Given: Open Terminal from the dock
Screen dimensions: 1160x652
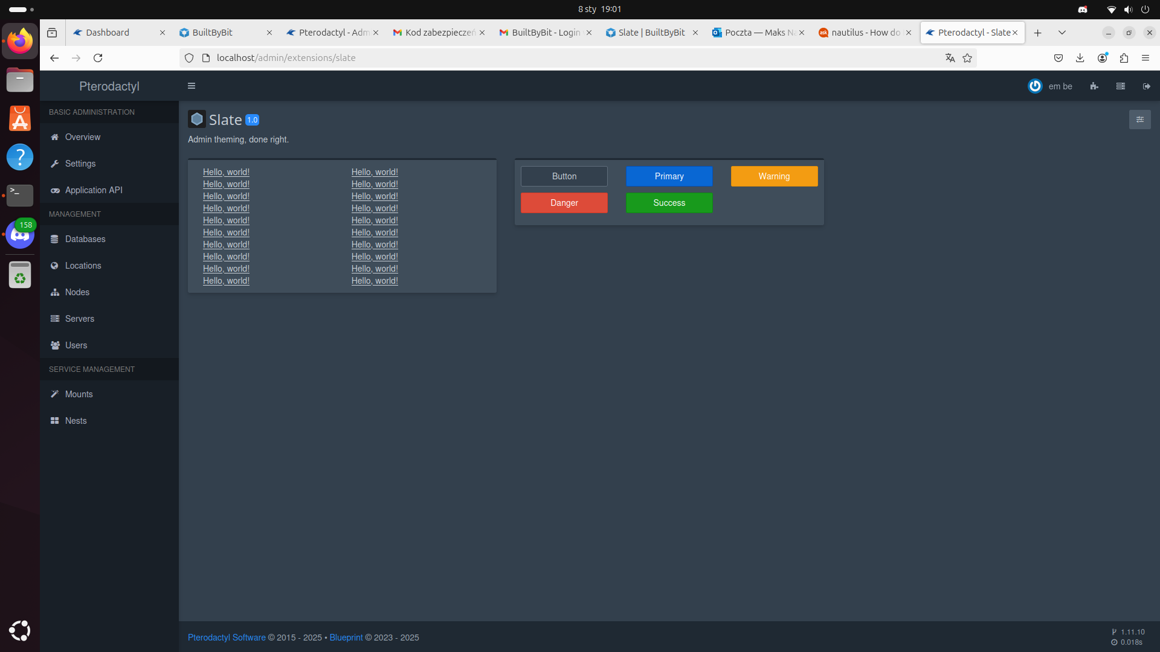Looking at the screenshot, I should click(20, 195).
